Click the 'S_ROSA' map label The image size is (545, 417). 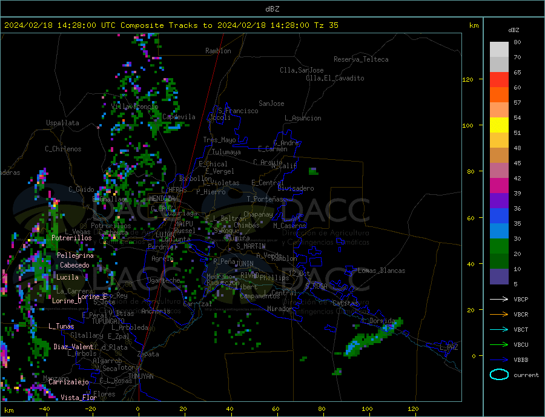(316, 286)
